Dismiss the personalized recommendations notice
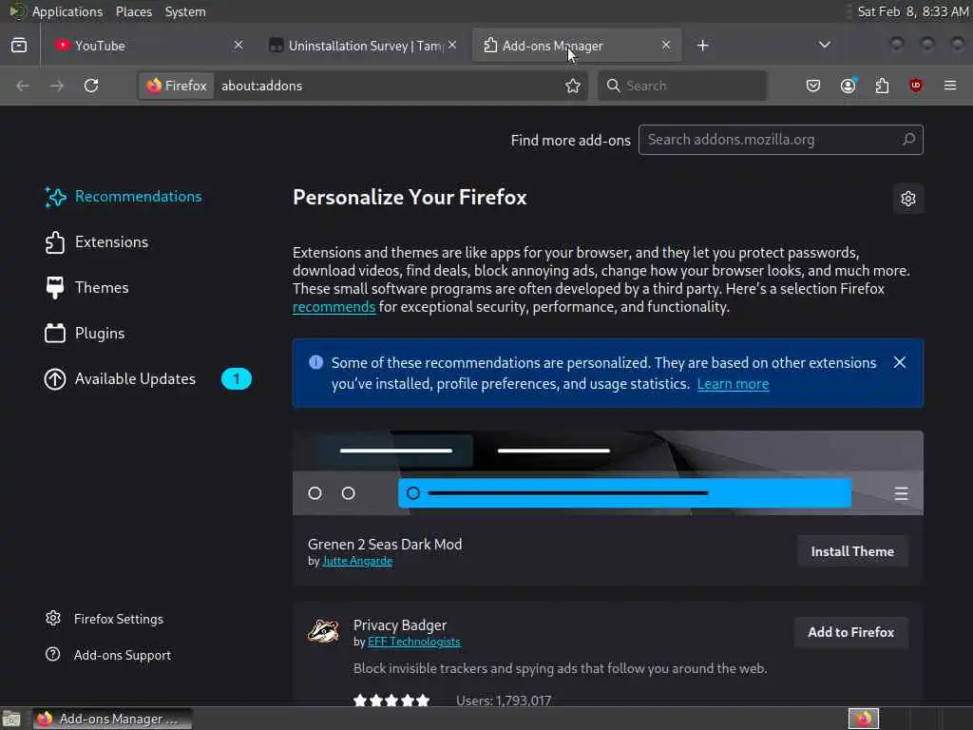Image resolution: width=973 pixels, height=730 pixels. pyautogui.click(x=899, y=362)
